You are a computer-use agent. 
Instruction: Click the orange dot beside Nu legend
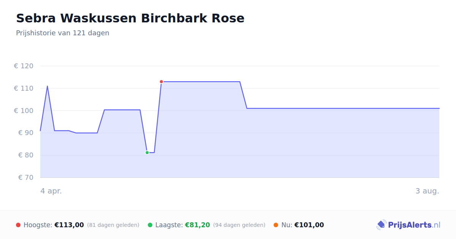pos(276,225)
